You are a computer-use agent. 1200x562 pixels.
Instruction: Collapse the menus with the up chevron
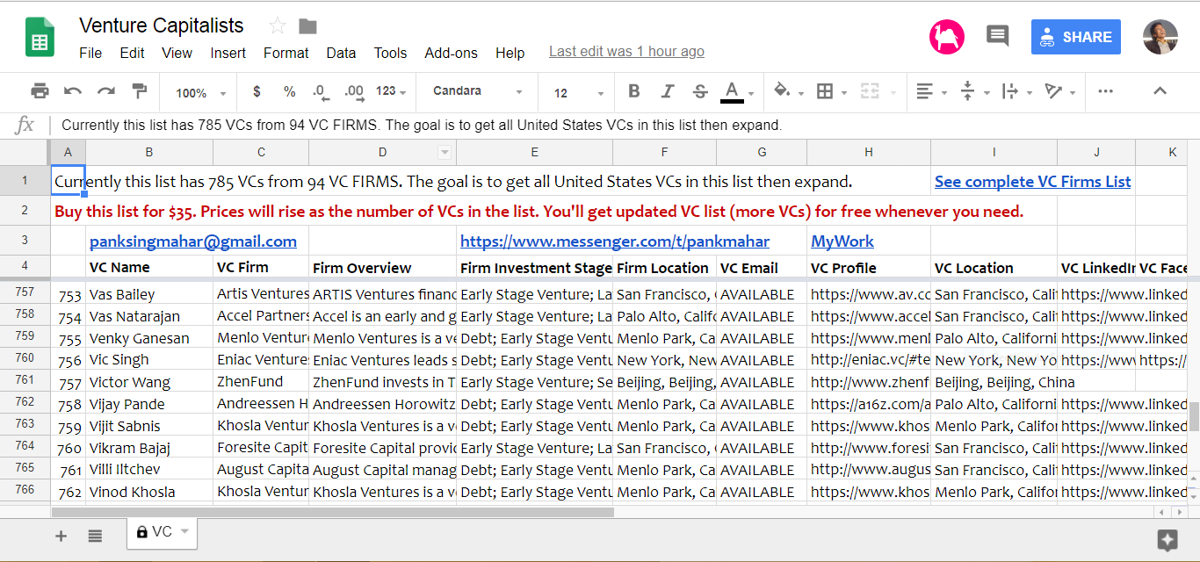click(x=1160, y=91)
